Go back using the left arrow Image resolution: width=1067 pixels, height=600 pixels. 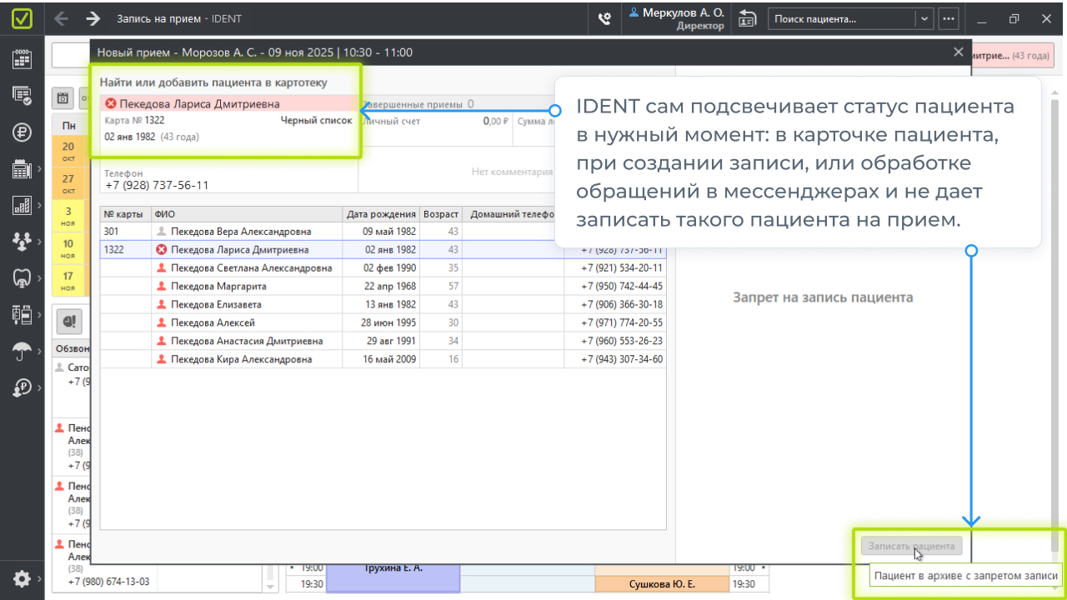62,18
